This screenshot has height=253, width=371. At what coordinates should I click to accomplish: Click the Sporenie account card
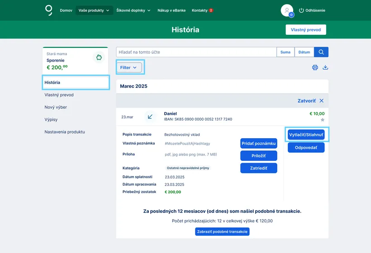click(x=75, y=61)
